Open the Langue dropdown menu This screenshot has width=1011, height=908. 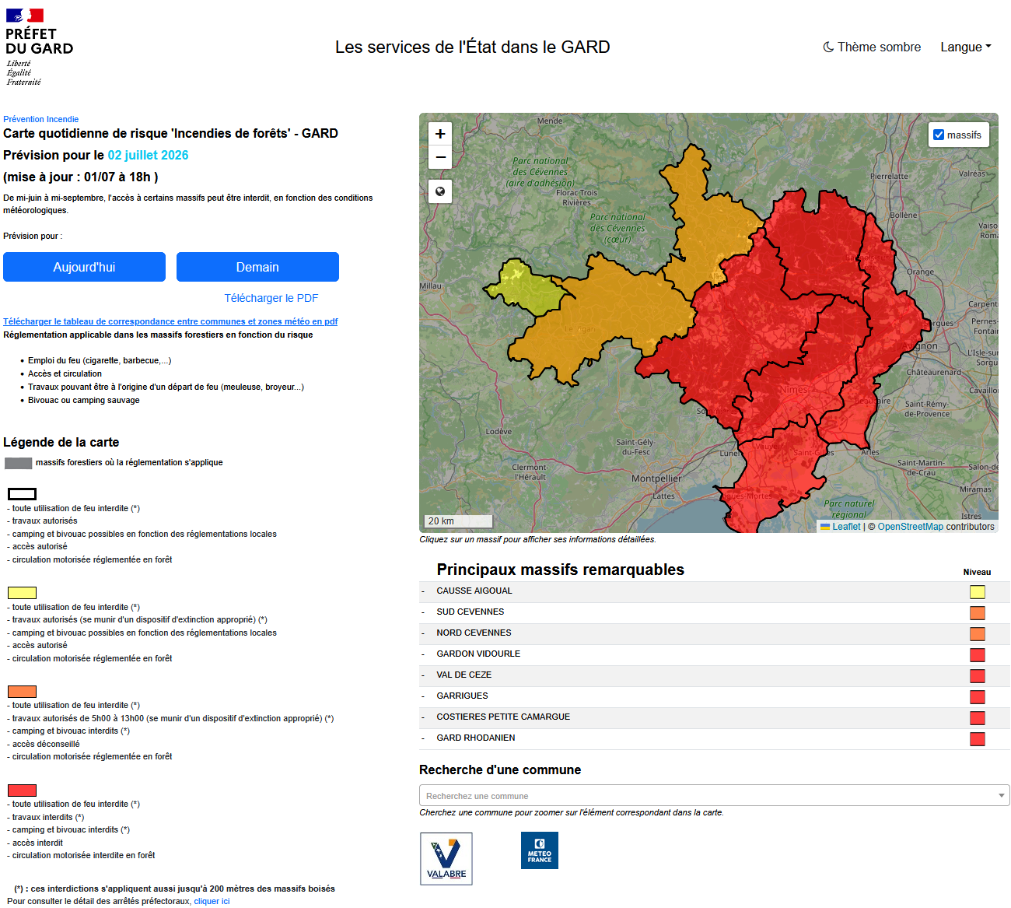tap(966, 47)
